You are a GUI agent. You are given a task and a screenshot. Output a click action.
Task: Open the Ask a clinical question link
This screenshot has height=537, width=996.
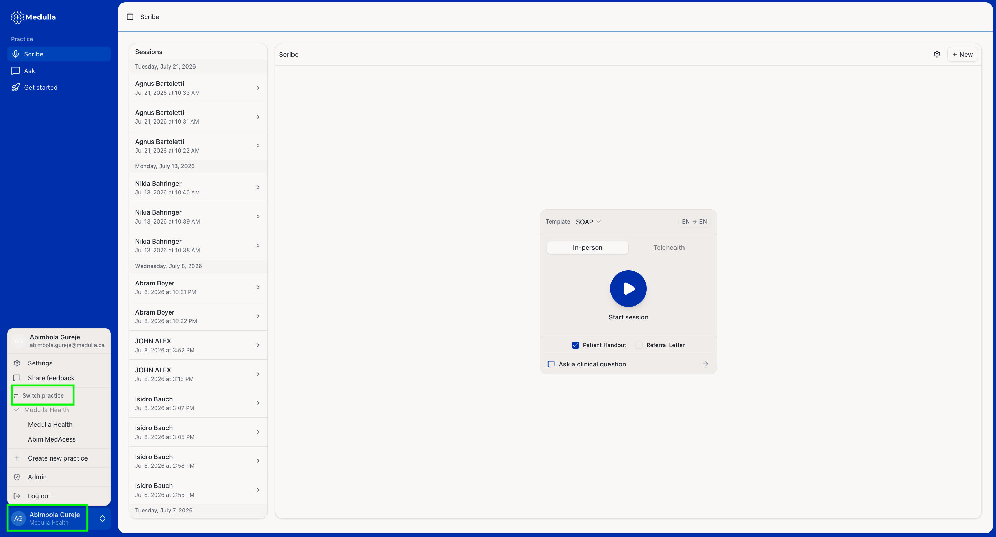pyautogui.click(x=628, y=364)
